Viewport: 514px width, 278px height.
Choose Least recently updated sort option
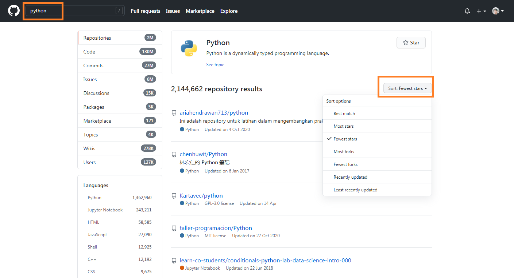pyautogui.click(x=377, y=190)
